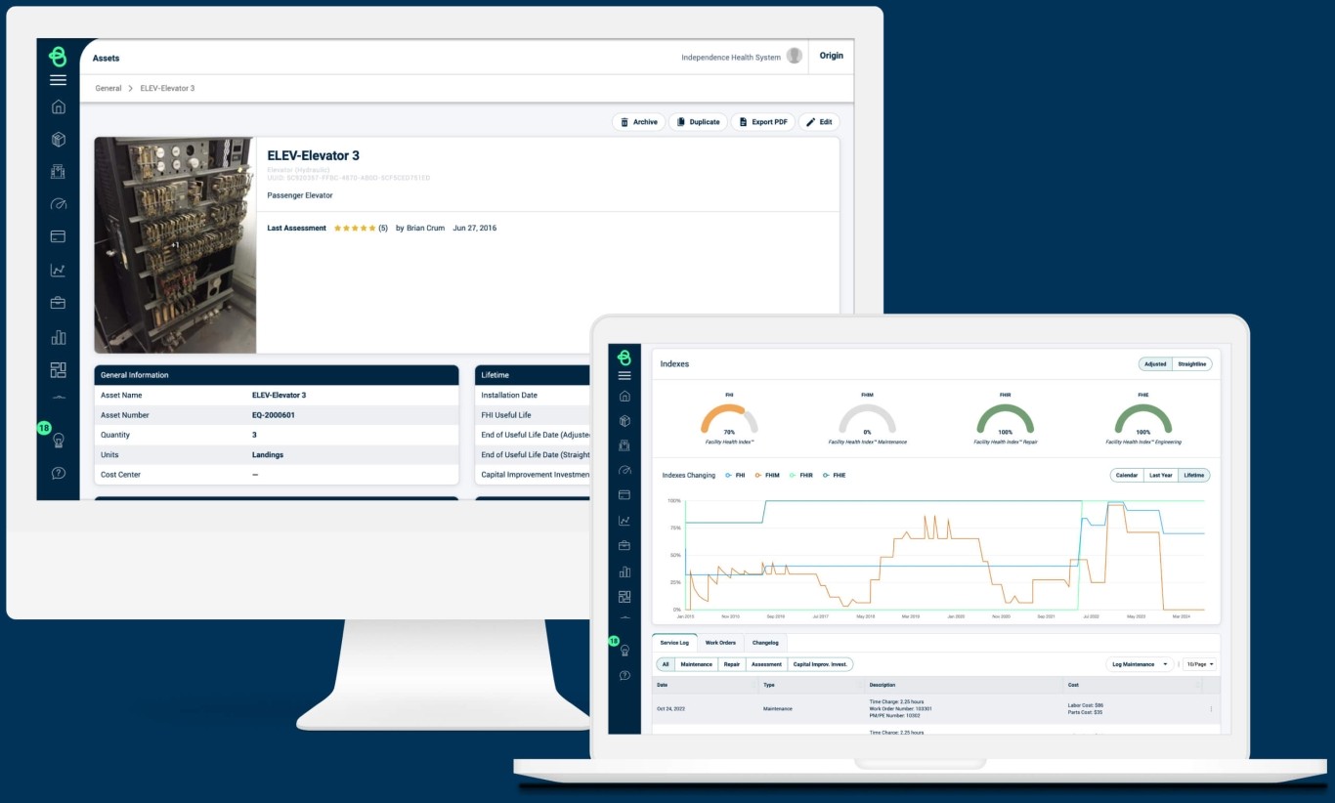This screenshot has height=803, width=1335.
Task: Click the lightbulb notification icon showing 18
Action: (58, 441)
